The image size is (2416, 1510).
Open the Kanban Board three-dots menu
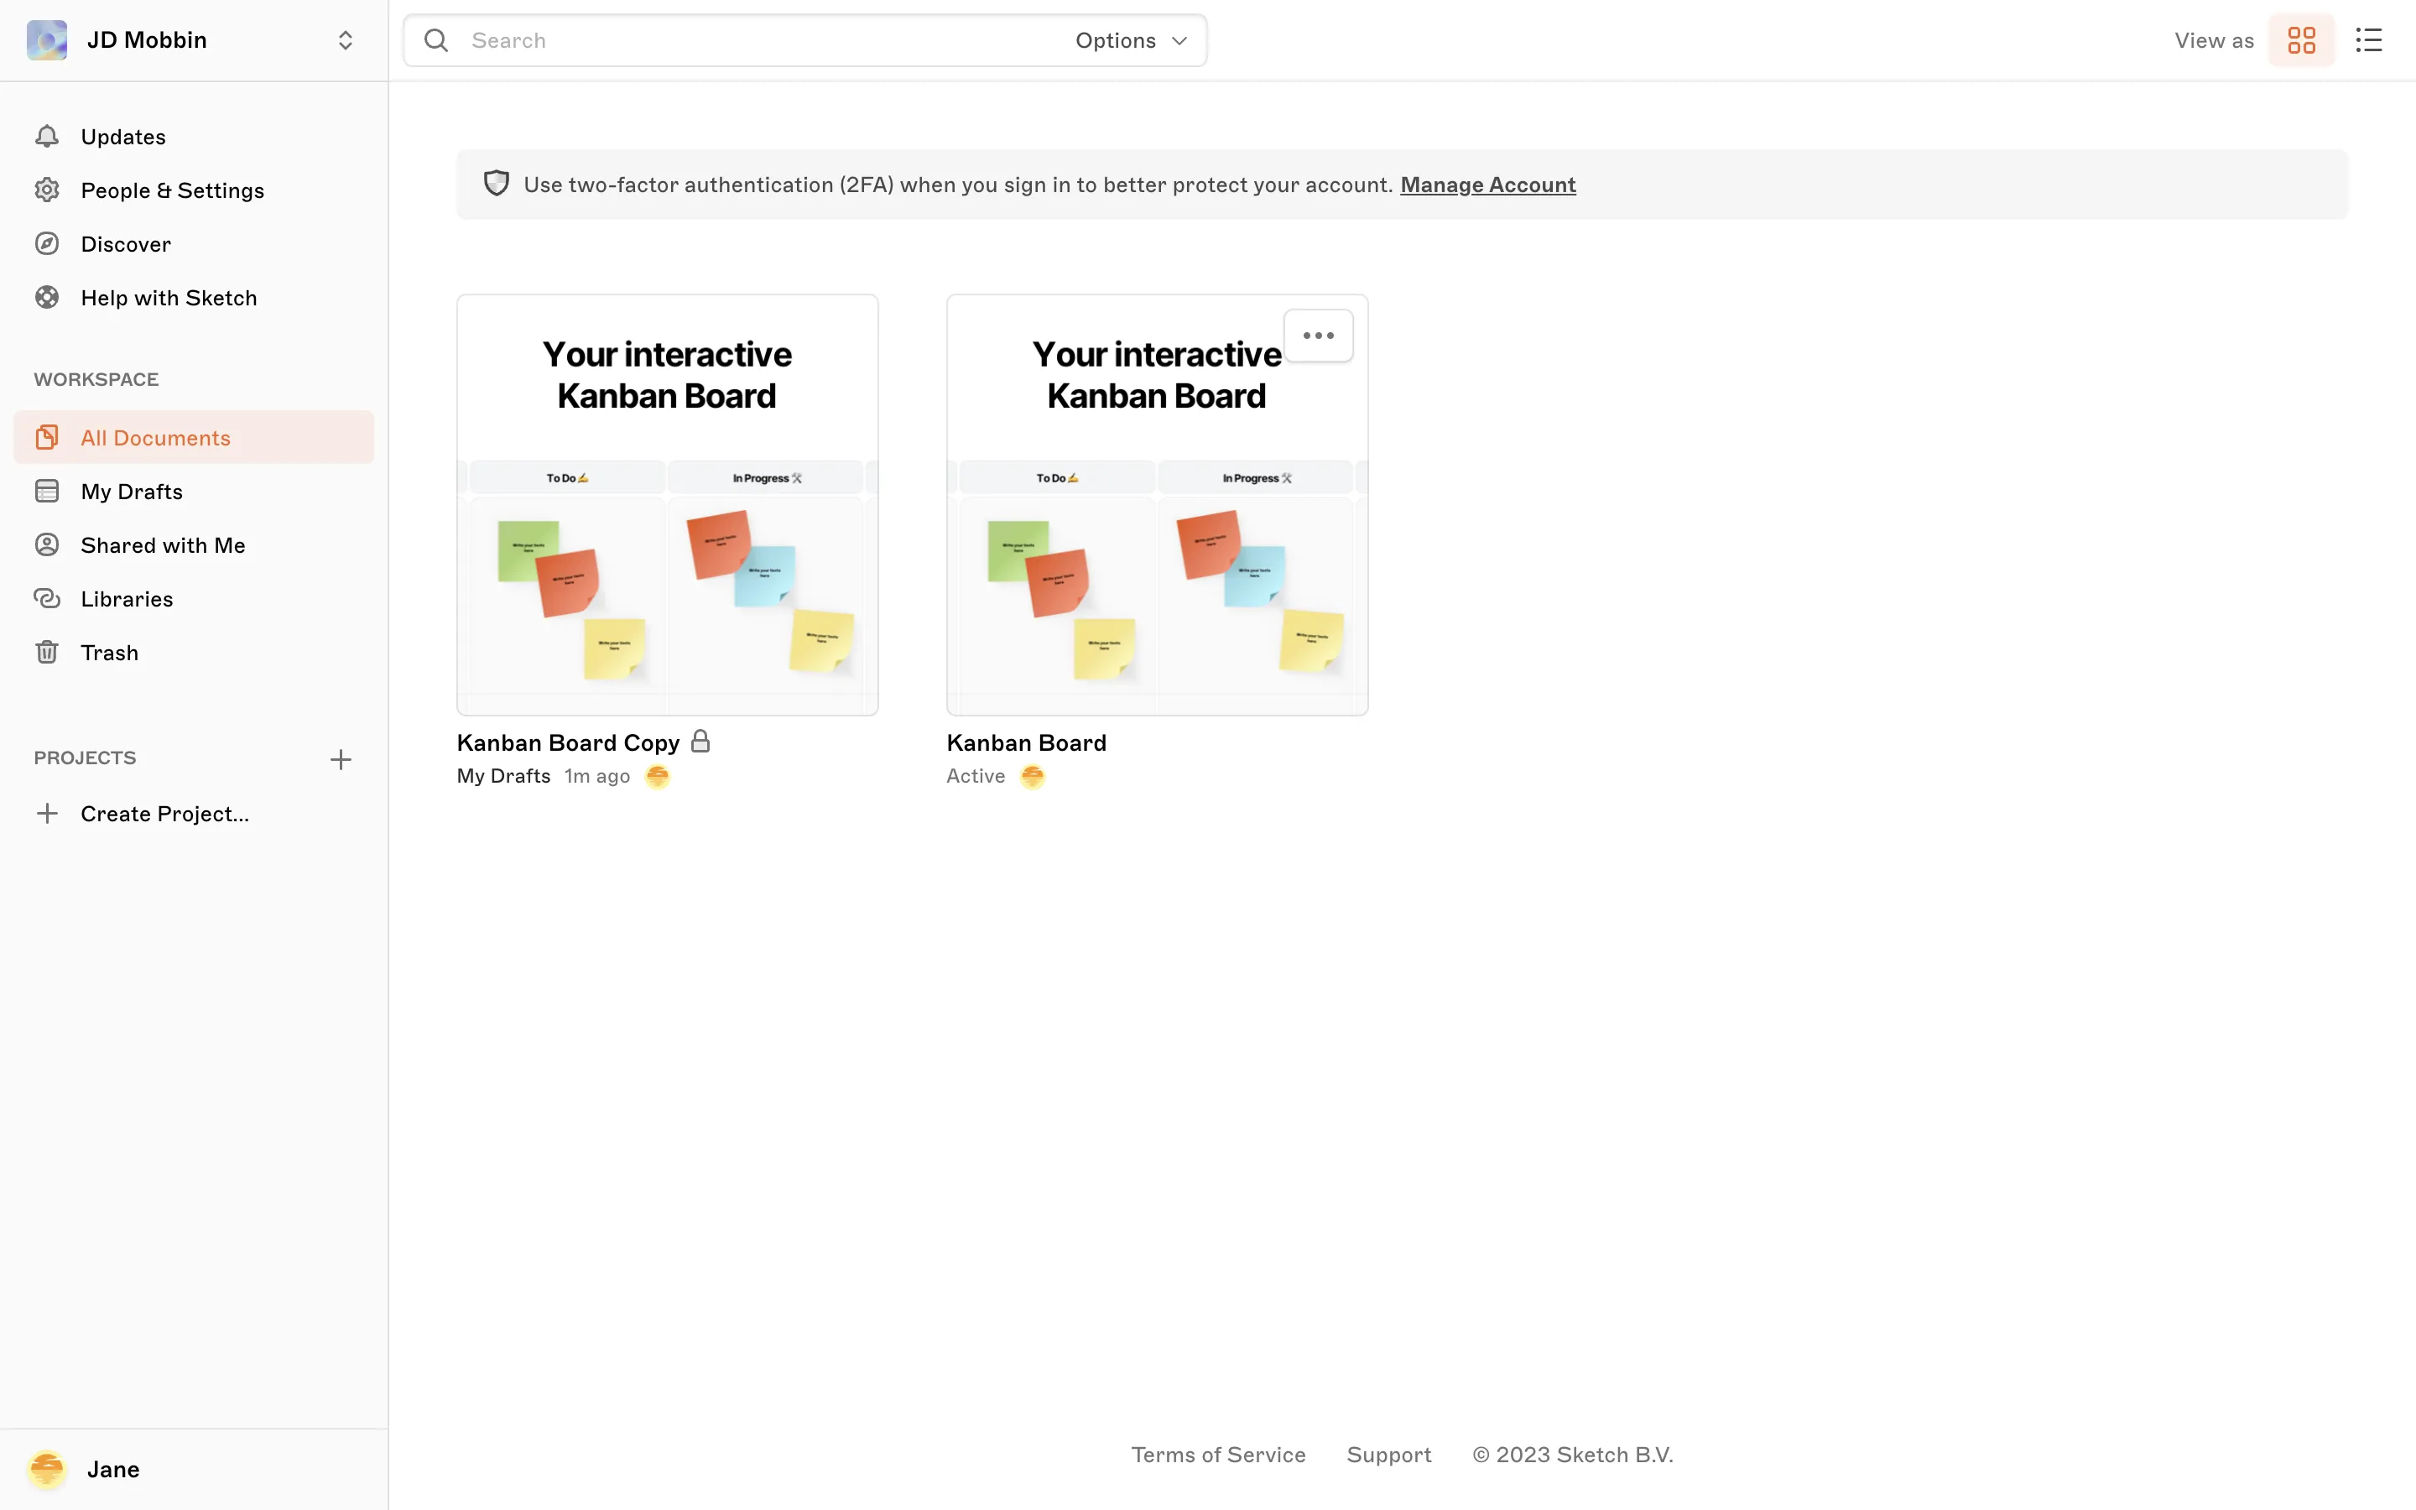click(x=1318, y=336)
